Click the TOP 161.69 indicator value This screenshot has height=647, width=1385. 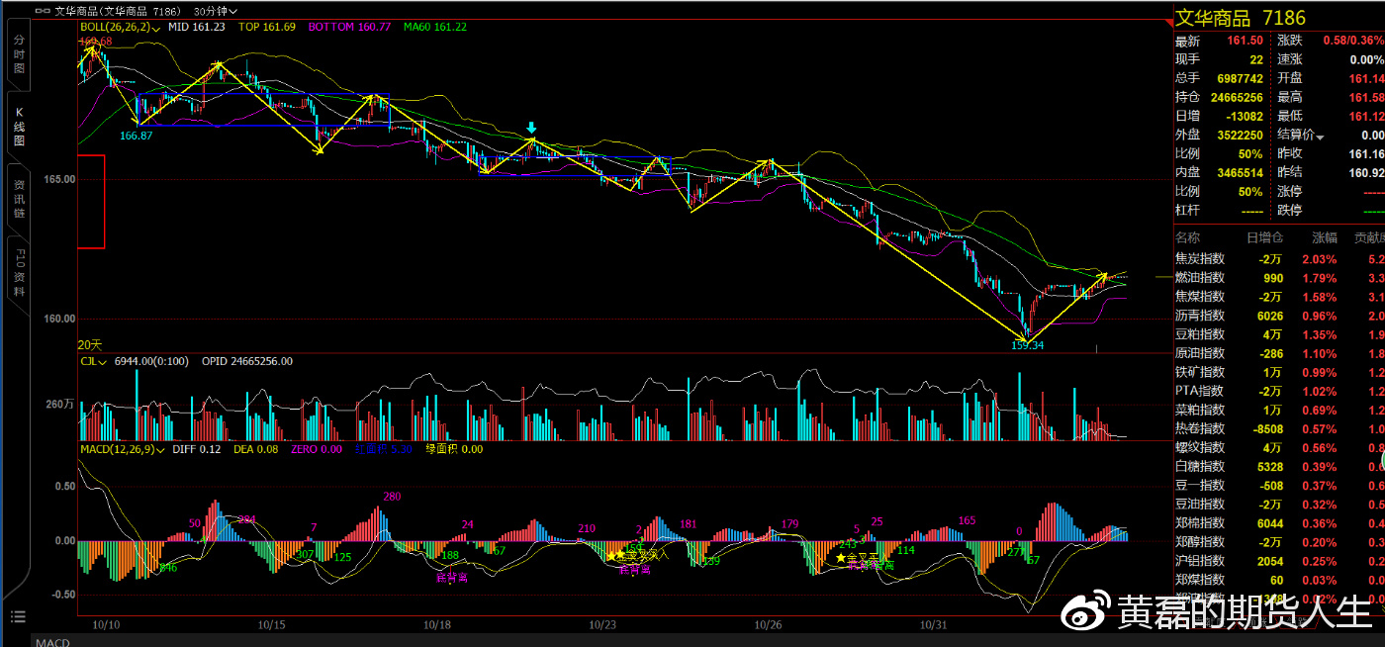point(266,28)
